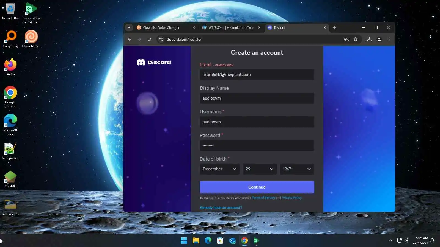Viewport: 440px width, 247px height.
Task: Go back to the previous page
Action: pos(130,39)
